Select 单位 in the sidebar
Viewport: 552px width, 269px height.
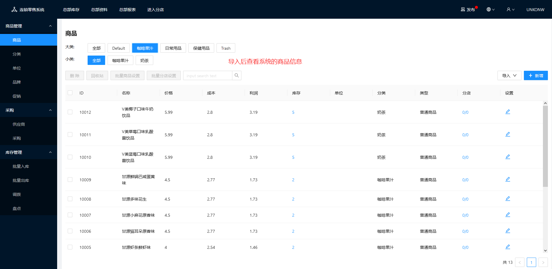click(x=28, y=68)
